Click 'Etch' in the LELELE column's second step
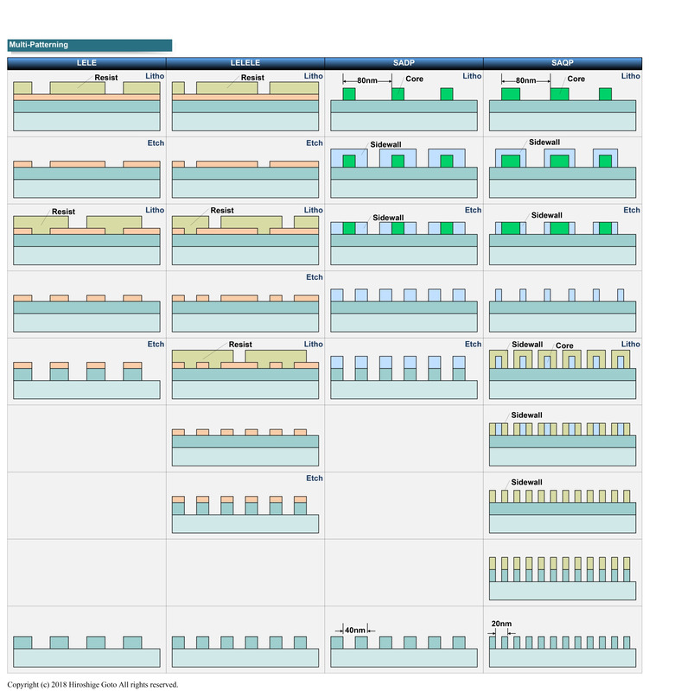687x691 pixels. [315, 143]
